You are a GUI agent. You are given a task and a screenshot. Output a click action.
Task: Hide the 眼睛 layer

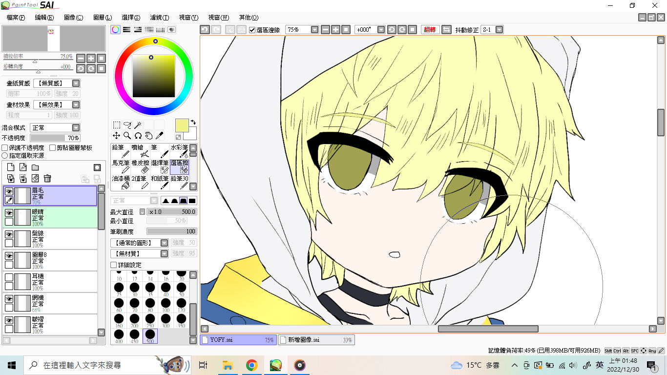(x=9, y=213)
